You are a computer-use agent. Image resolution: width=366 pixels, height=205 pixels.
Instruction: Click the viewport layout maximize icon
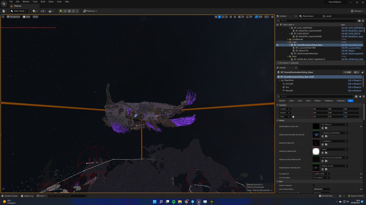(x=272, y=17)
